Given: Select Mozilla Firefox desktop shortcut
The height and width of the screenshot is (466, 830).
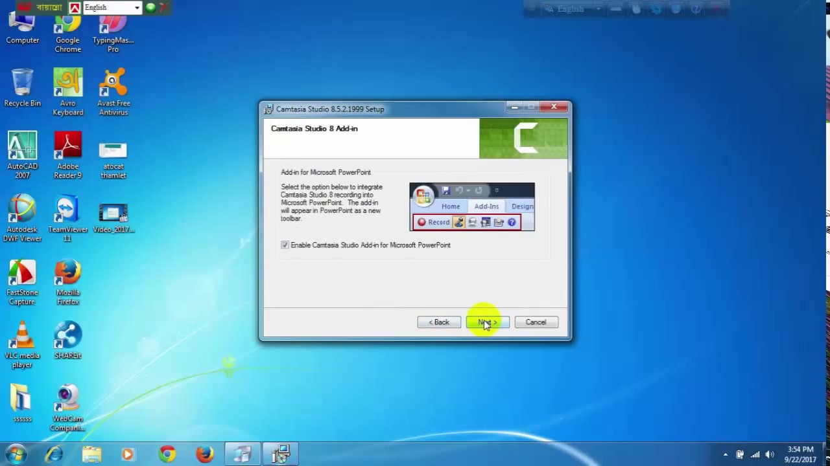Looking at the screenshot, I should 67,282.
